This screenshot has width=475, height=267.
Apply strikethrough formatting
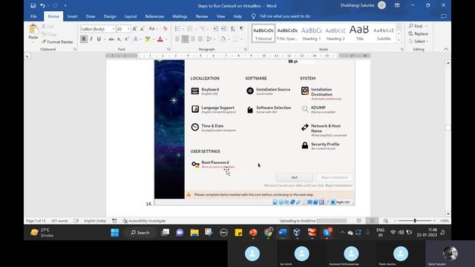tap(111, 39)
